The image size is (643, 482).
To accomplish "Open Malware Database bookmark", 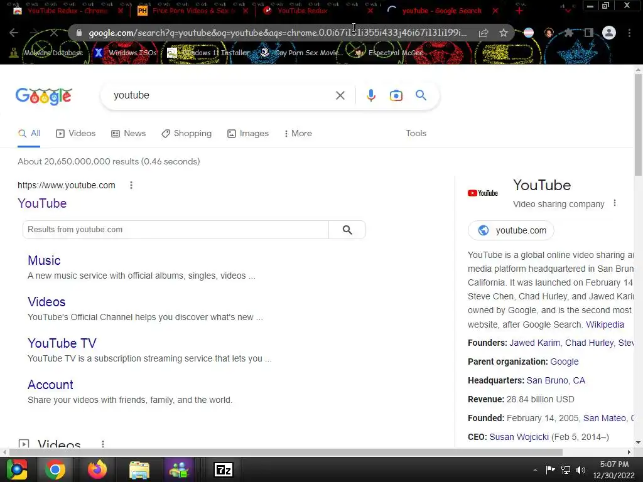I will click(46, 53).
